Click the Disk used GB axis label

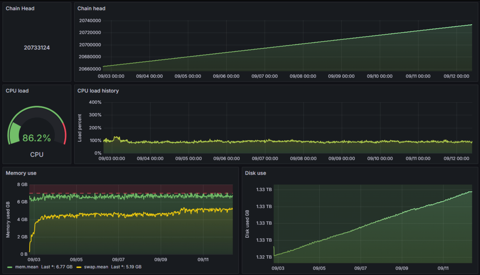pyautogui.click(x=248, y=223)
